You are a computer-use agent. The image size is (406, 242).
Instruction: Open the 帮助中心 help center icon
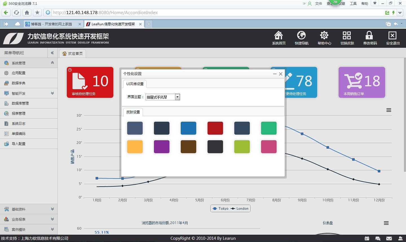click(x=324, y=38)
